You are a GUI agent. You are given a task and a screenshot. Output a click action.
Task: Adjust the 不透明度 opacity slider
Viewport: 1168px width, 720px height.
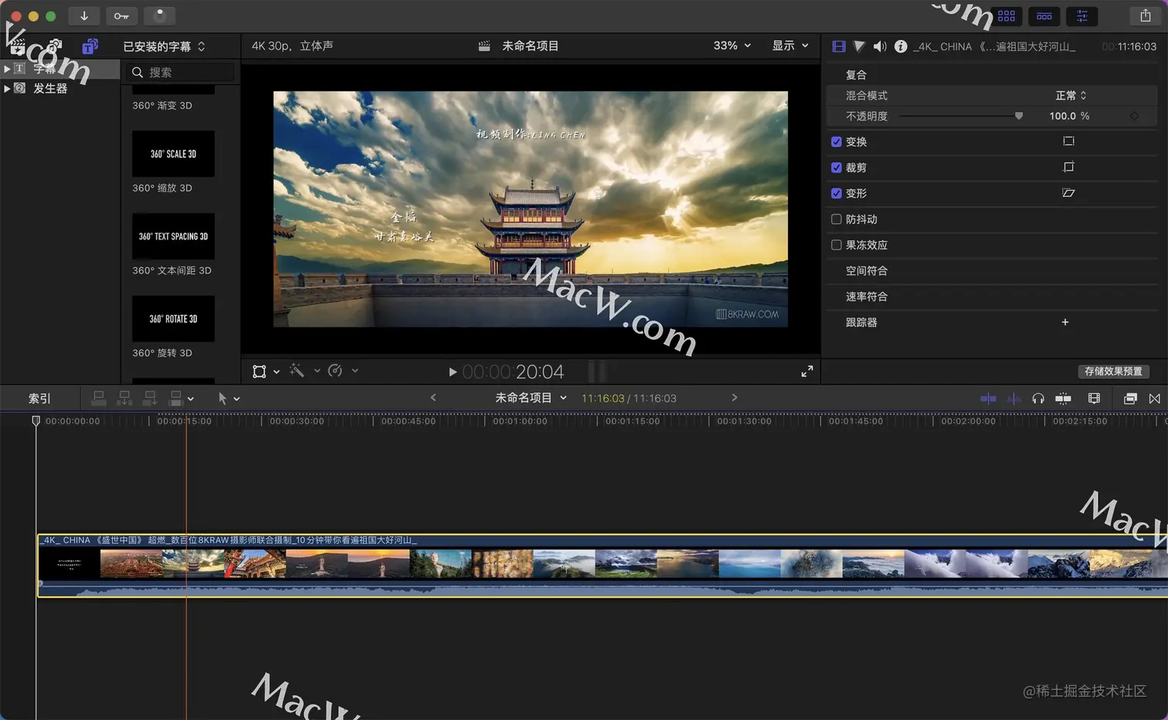[961, 116]
